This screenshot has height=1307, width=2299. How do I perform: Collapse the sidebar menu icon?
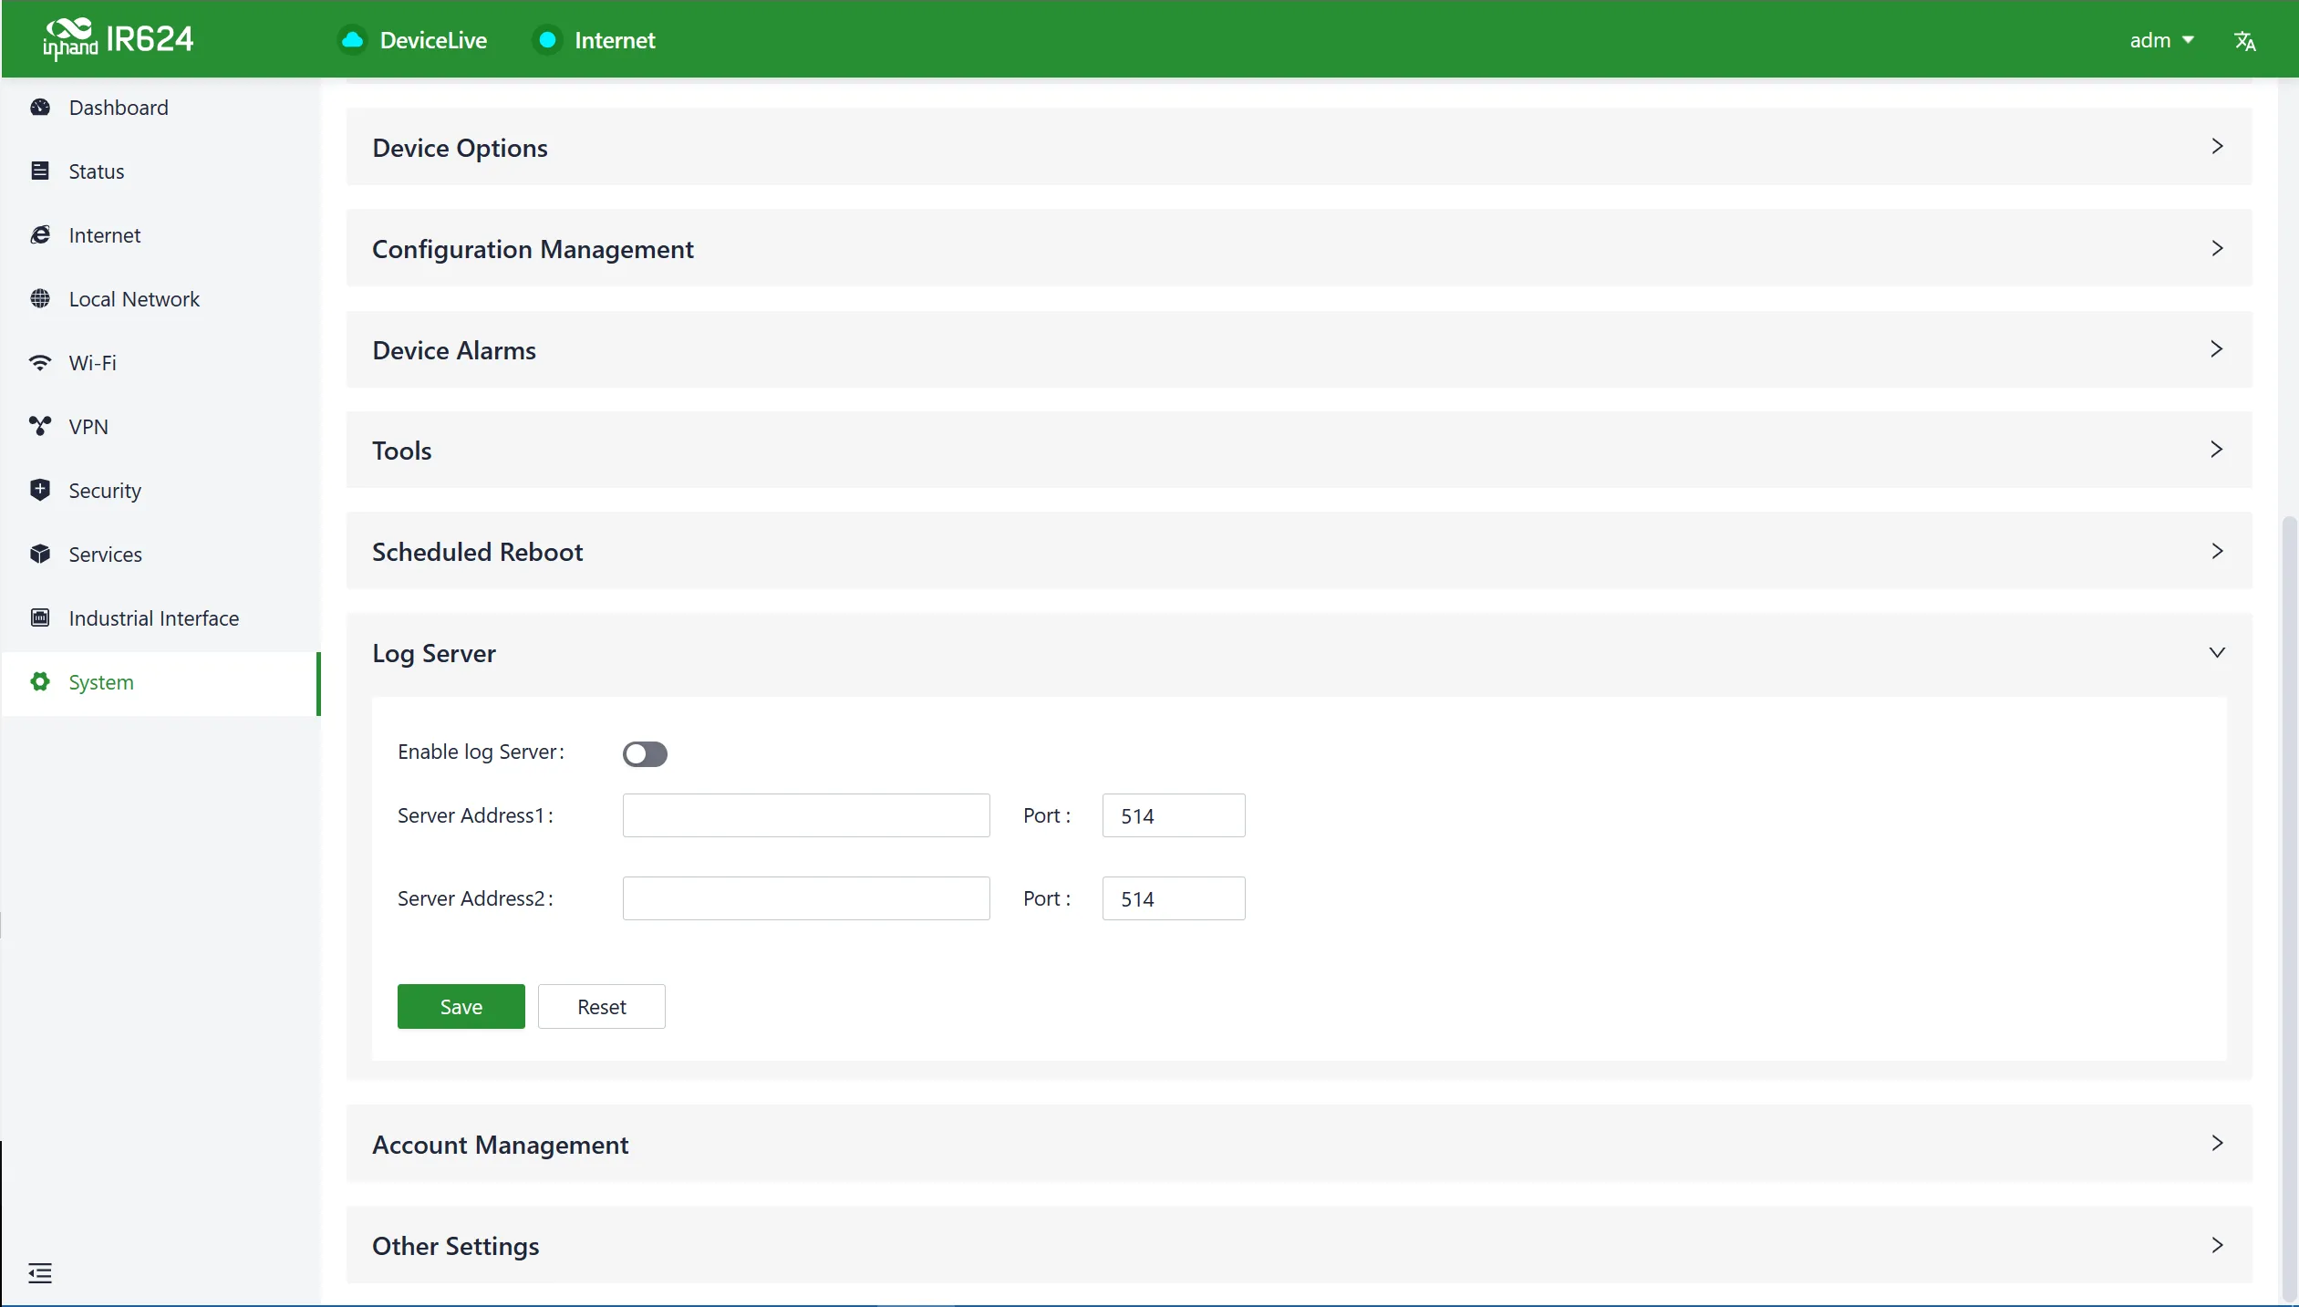pyautogui.click(x=40, y=1273)
